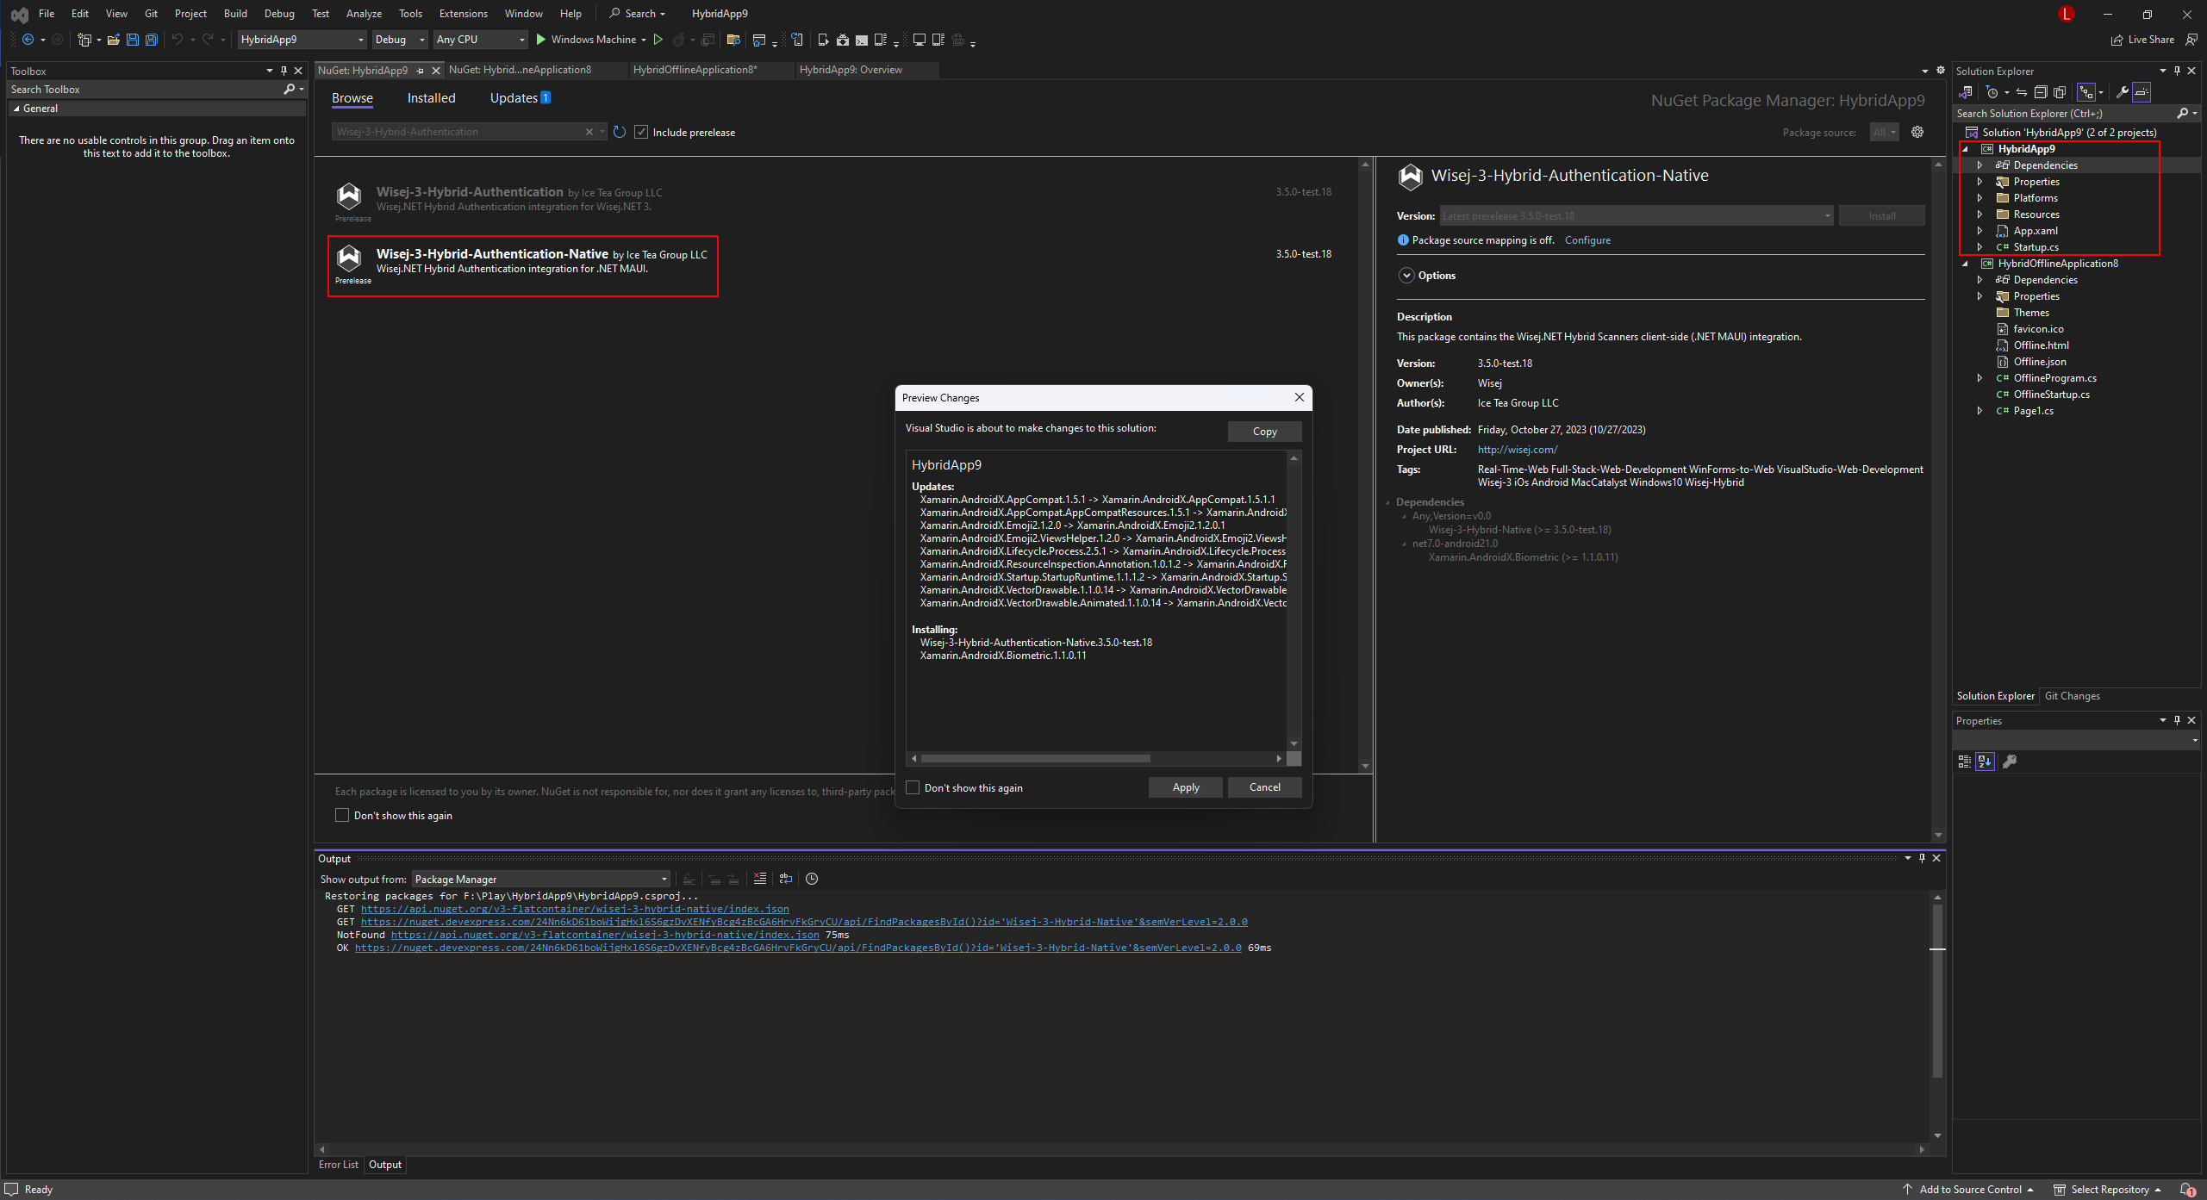Expand Dependencies node under HybridApp9

click(1979, 165)
